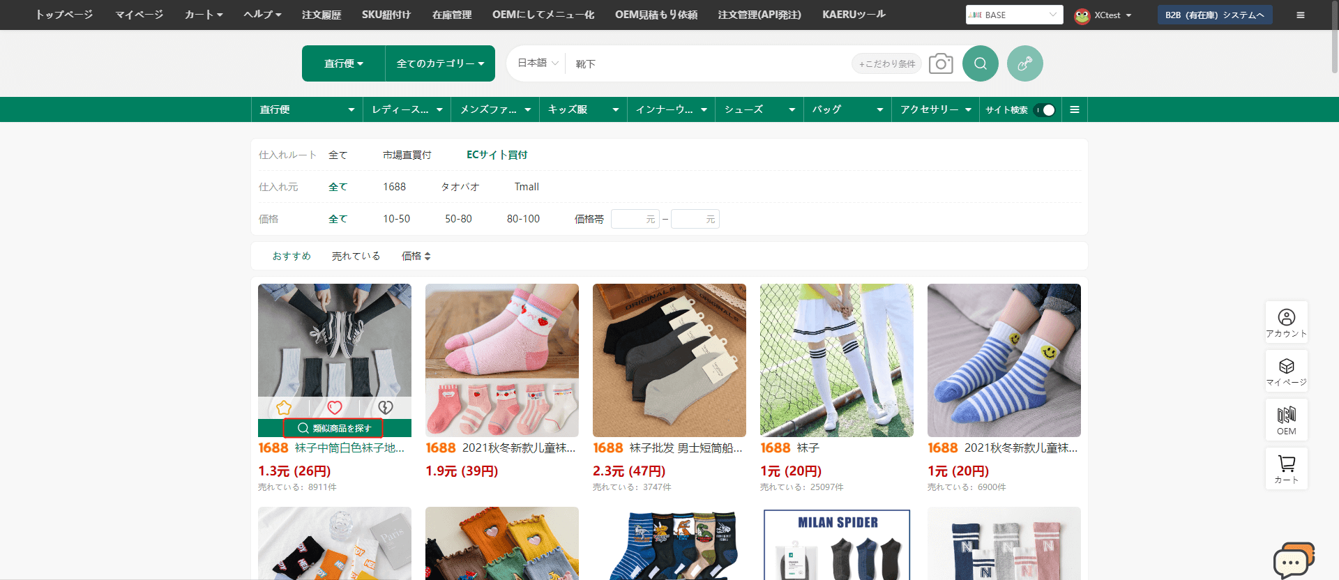Open the アカウント sidebar icon
Screen dimensions: 1339x580
pyautogui.click(x=1287, y=322)
